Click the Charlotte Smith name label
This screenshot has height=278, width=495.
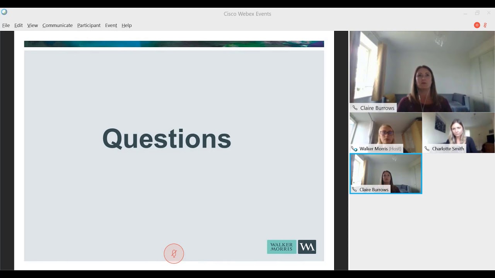click(x=448, y=149)
